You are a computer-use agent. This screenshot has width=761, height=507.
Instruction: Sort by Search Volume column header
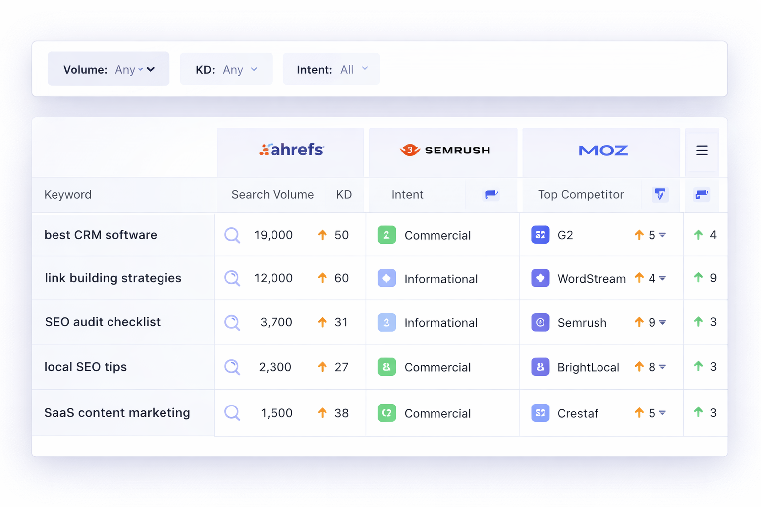272,195
